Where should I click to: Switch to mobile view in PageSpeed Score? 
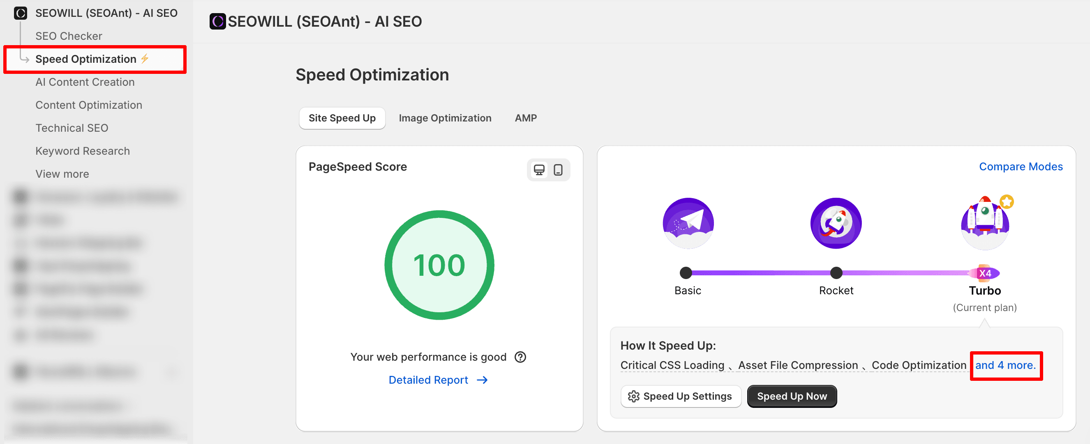tap(558, 170)
